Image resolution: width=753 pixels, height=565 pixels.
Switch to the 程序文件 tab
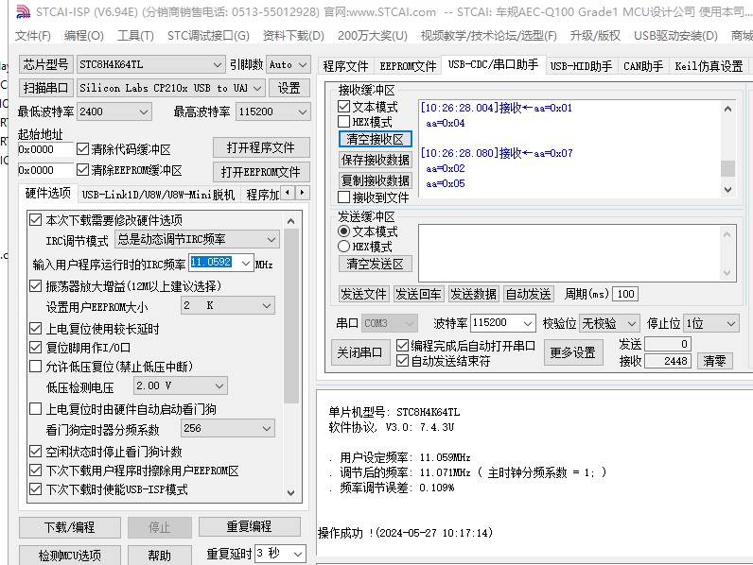tap(346, 66)
